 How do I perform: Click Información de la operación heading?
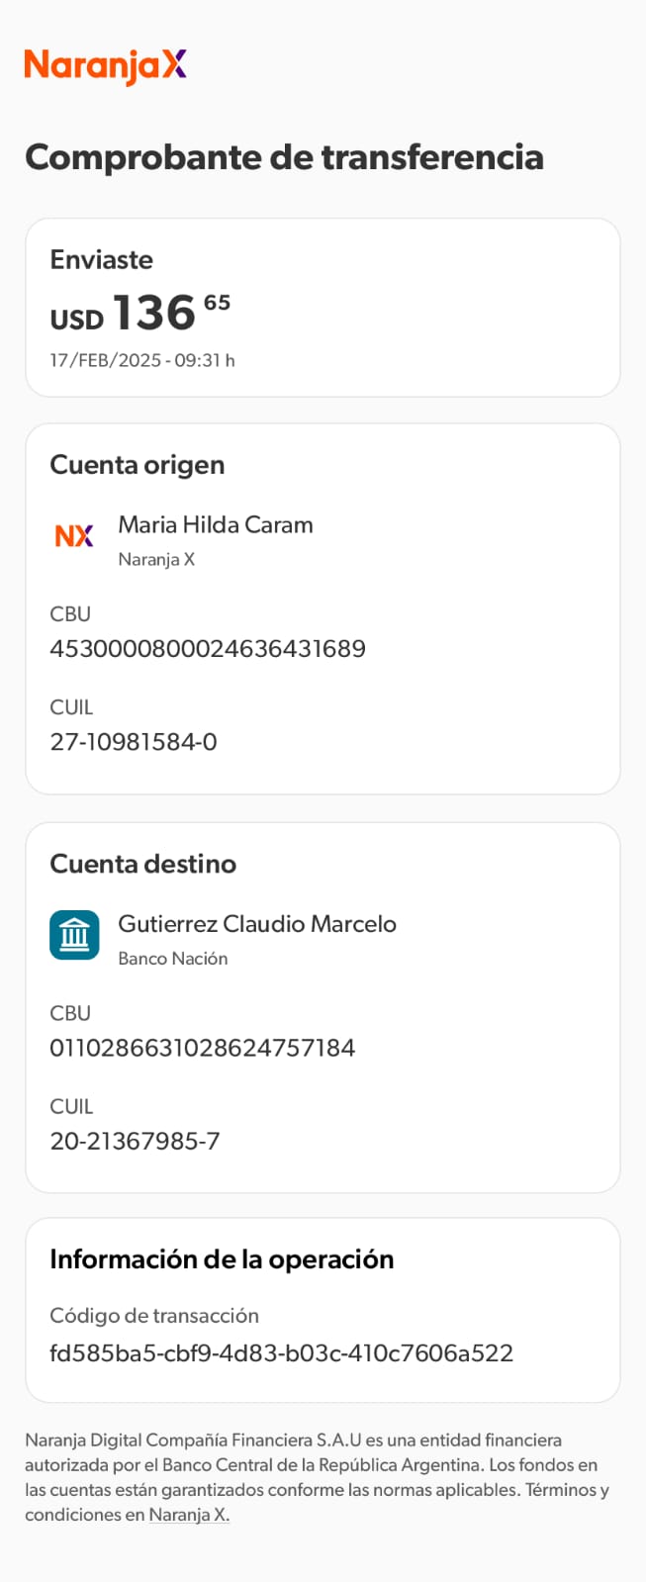click(x=222, y=1259)
